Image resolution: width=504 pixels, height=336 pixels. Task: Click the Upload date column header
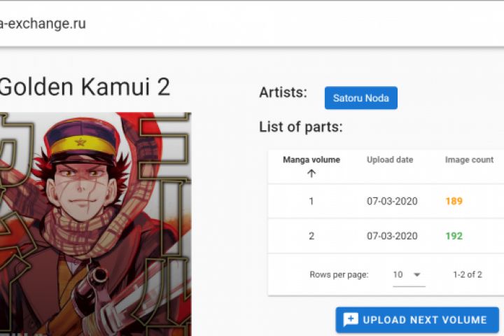point(390,160)
